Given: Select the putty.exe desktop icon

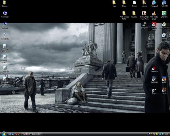Looking at the screenshot, I should pos(144,24).
